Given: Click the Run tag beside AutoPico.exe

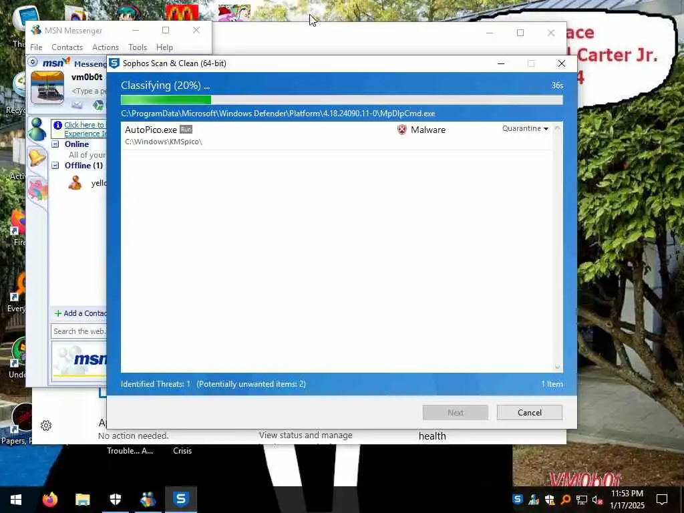Looking at the screenshot, I should (186, 130).
